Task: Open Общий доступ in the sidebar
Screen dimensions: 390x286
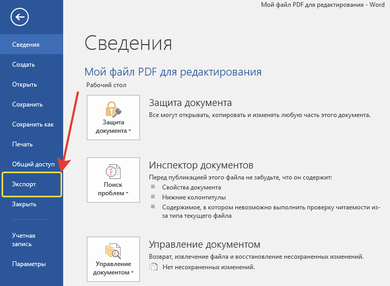Action: pyautogui.click(x=32, y=164)
